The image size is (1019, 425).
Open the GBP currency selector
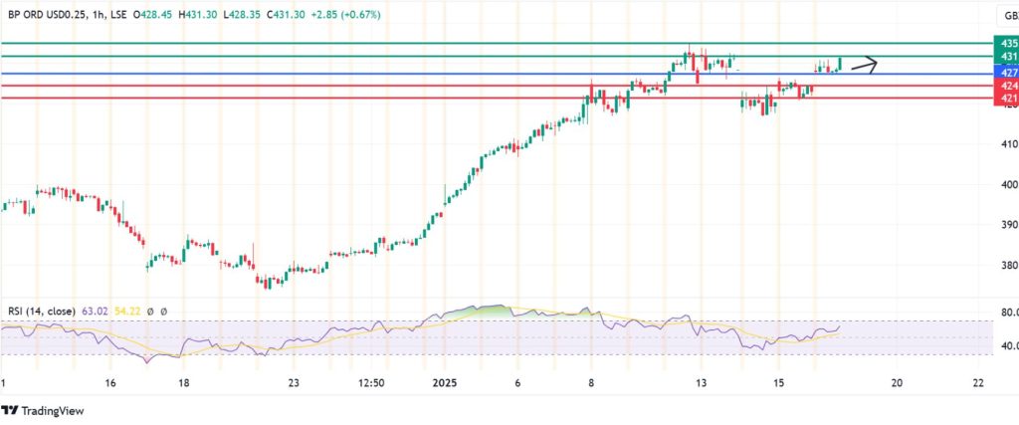1007,15
